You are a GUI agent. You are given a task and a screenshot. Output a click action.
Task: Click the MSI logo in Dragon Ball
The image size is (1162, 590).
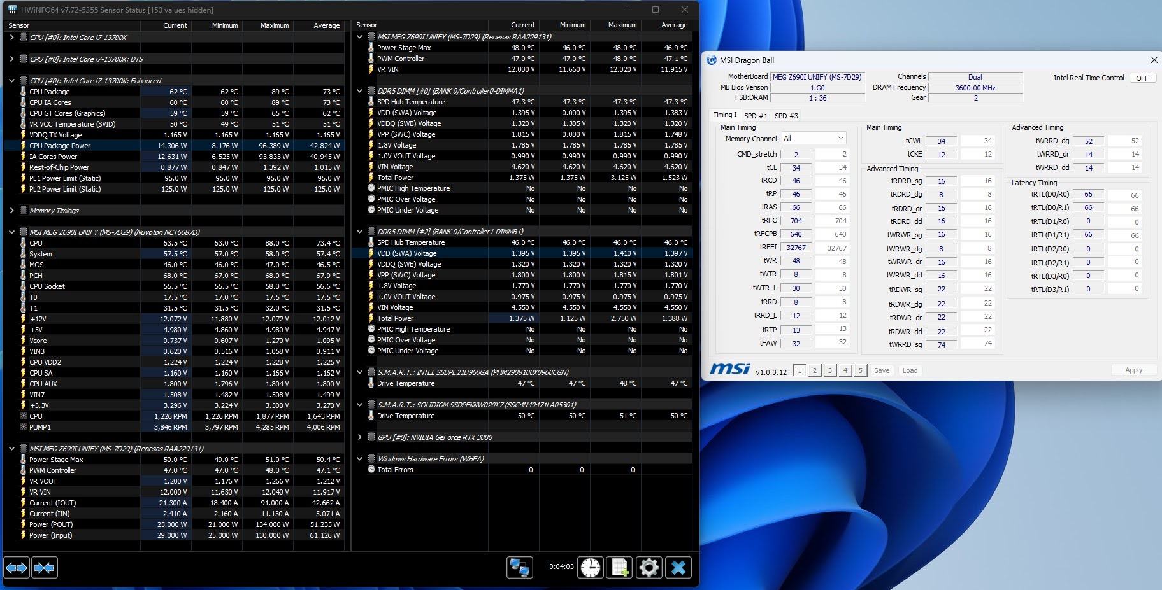point(730,369)
